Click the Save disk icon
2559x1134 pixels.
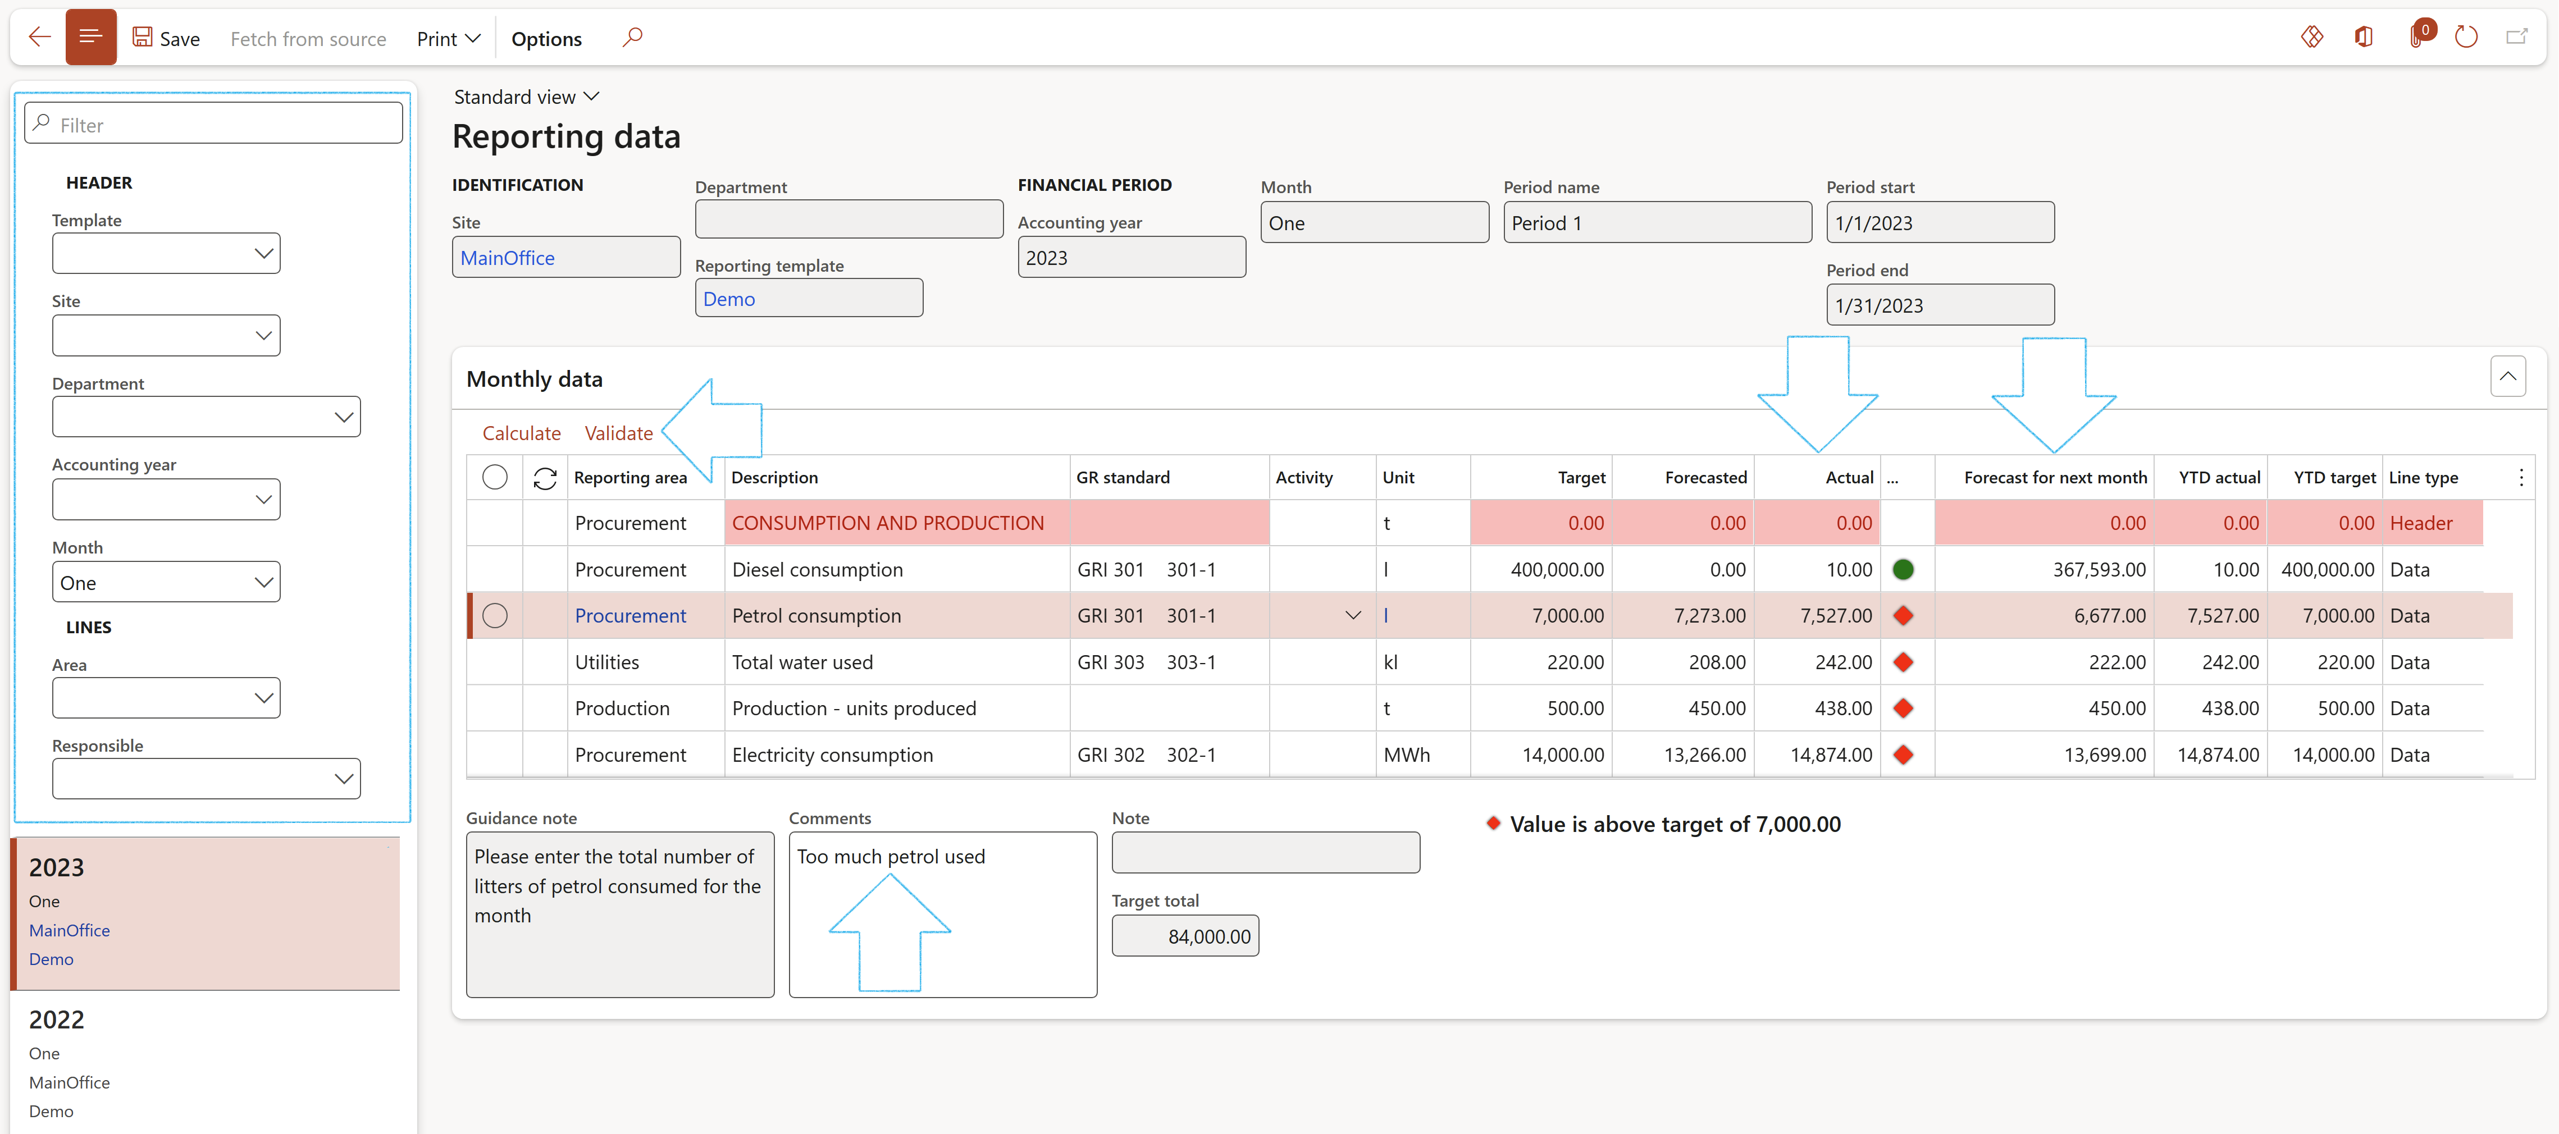pos(143,38)
